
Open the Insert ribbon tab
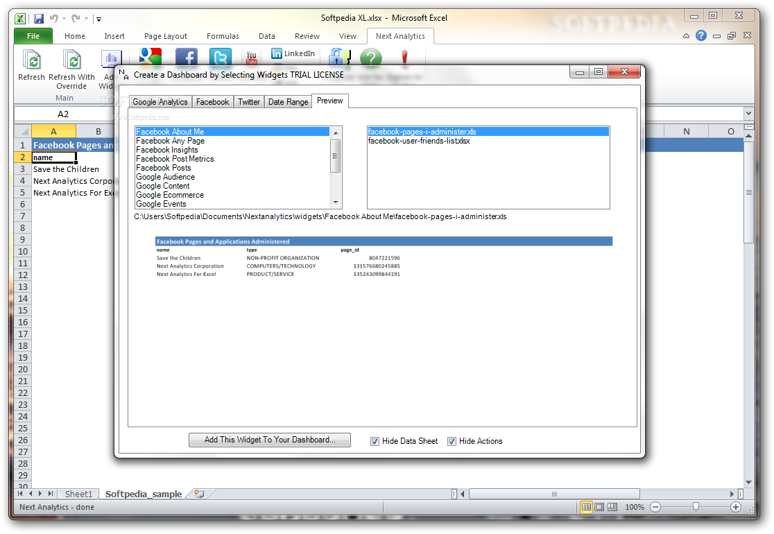point(114,36)
